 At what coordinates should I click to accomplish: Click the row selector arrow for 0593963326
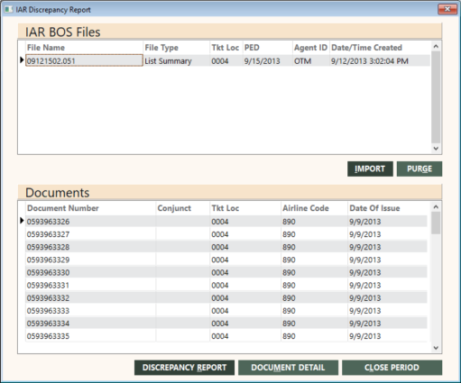click(22, 221)
